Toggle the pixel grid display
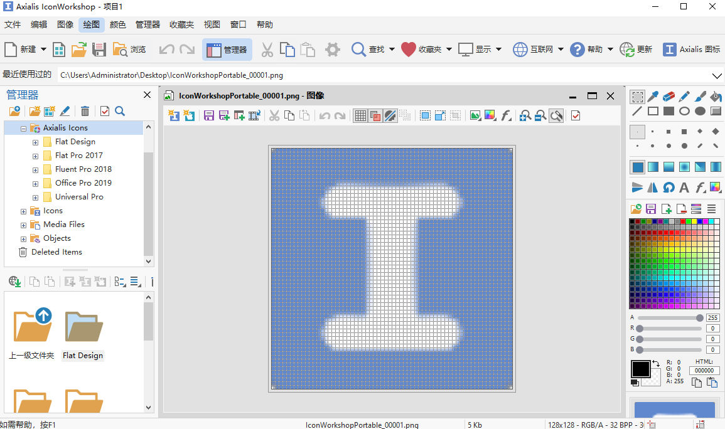725x429 pixels. 360,115
